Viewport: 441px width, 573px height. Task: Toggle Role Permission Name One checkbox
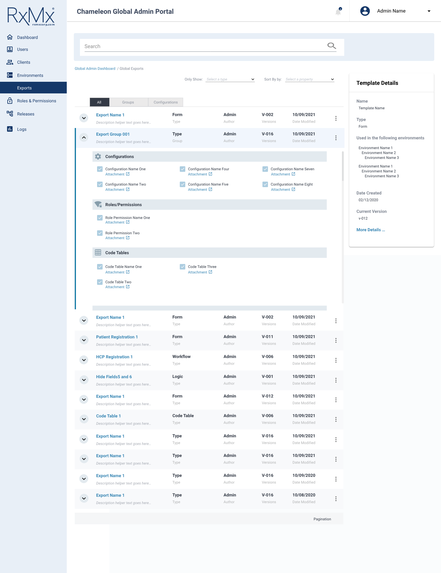pos(100,218)
